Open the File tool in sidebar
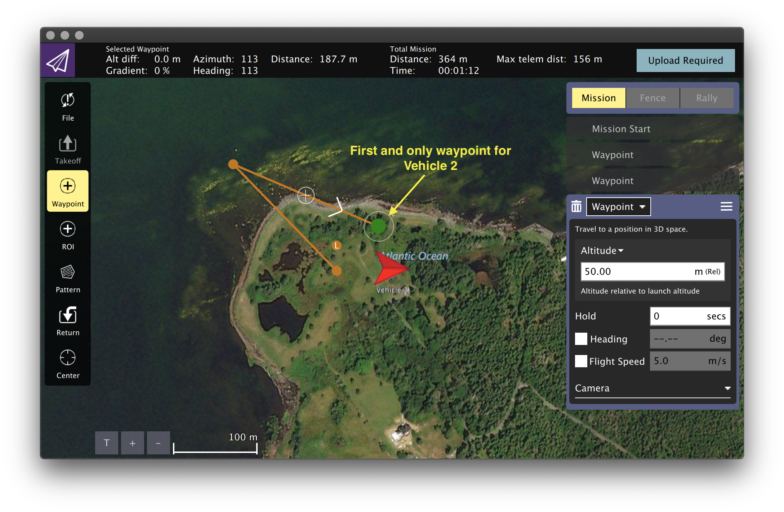This screenshot has width=784, height=512. tap(68, 107)
